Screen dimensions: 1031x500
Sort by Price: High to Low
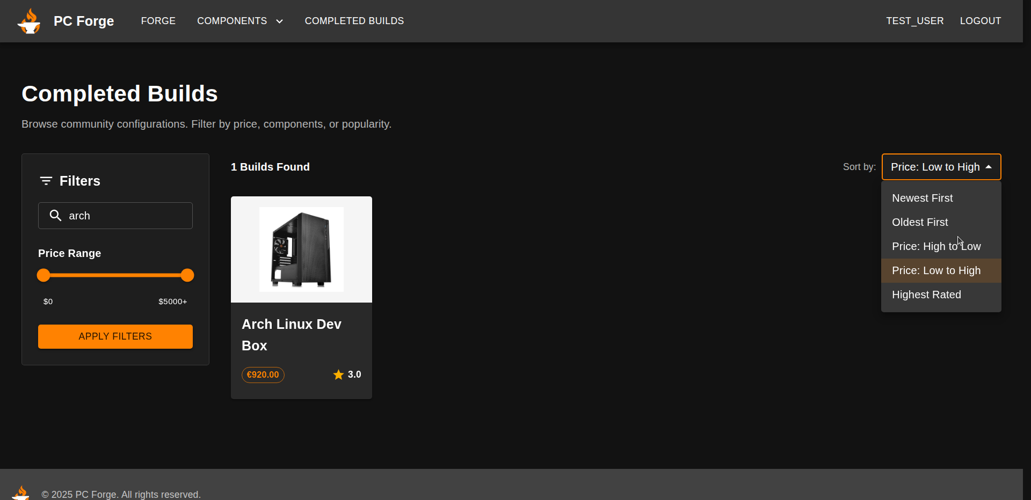(936, 246)
